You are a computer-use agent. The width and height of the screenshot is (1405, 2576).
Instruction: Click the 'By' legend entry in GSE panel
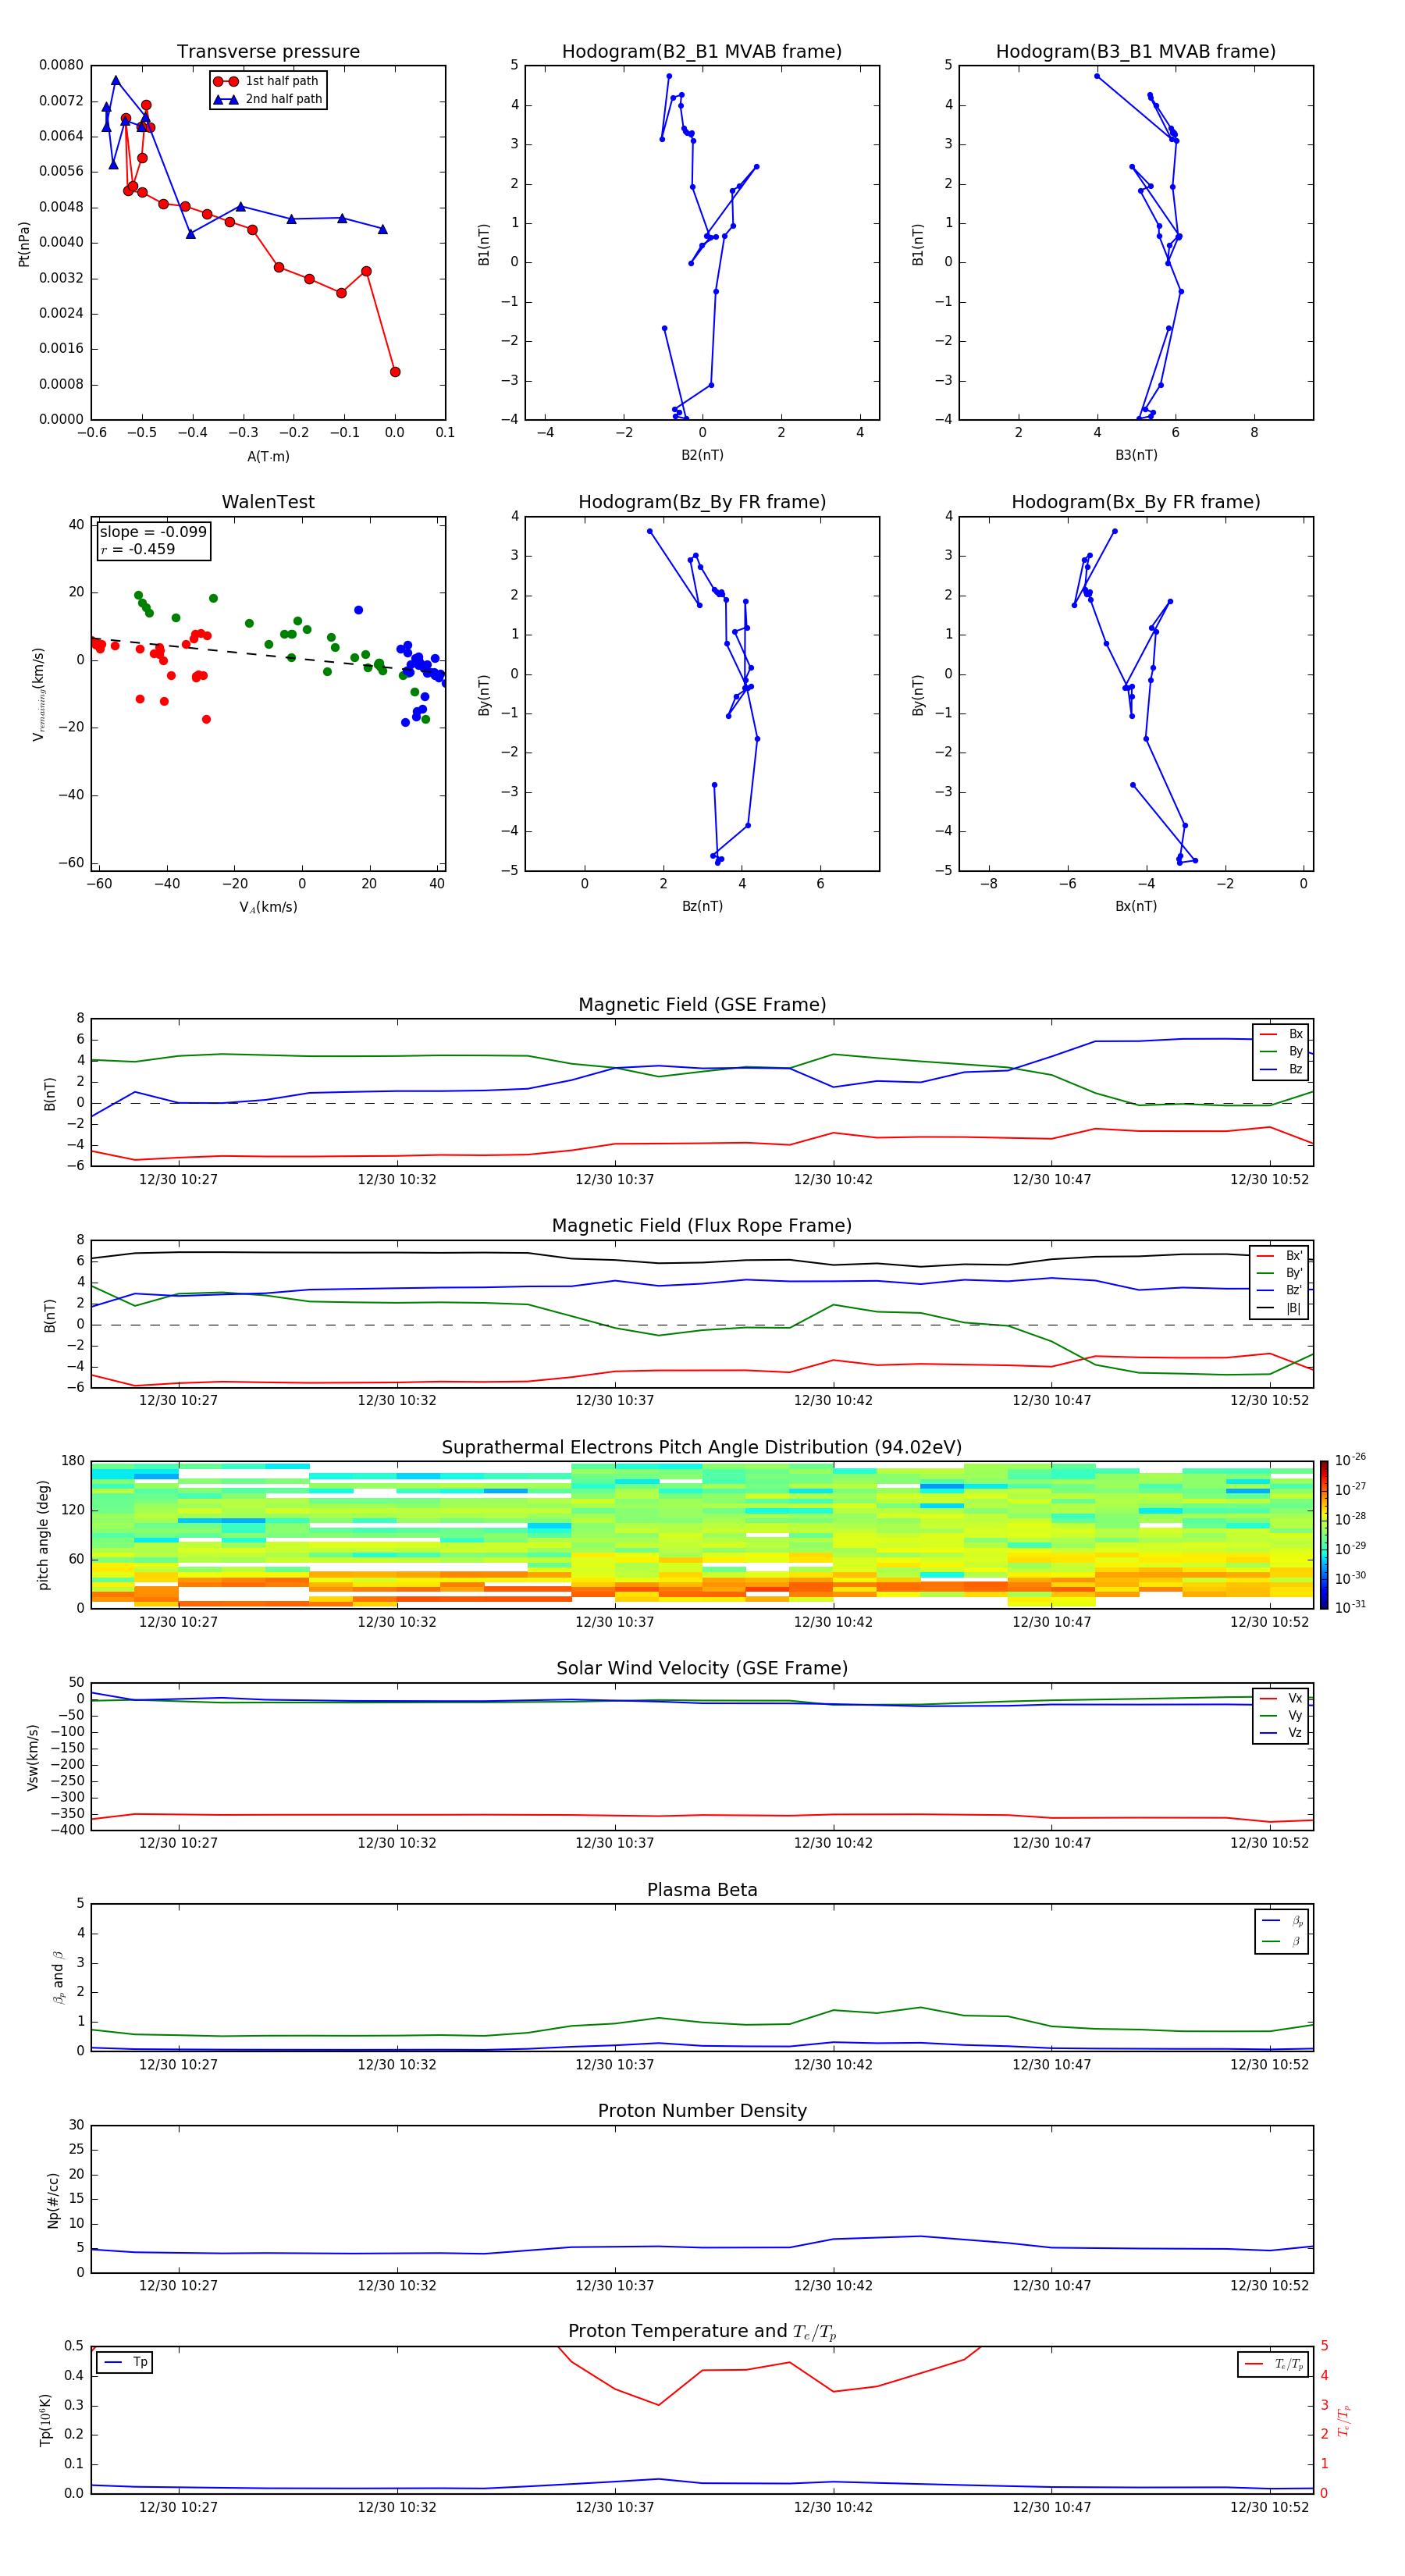(x=1281, y=1051)
